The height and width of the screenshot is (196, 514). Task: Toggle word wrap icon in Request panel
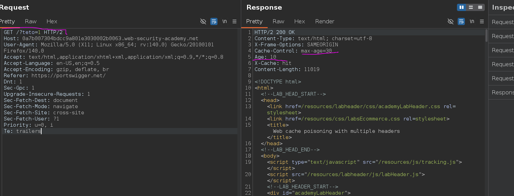coord(214,21)
